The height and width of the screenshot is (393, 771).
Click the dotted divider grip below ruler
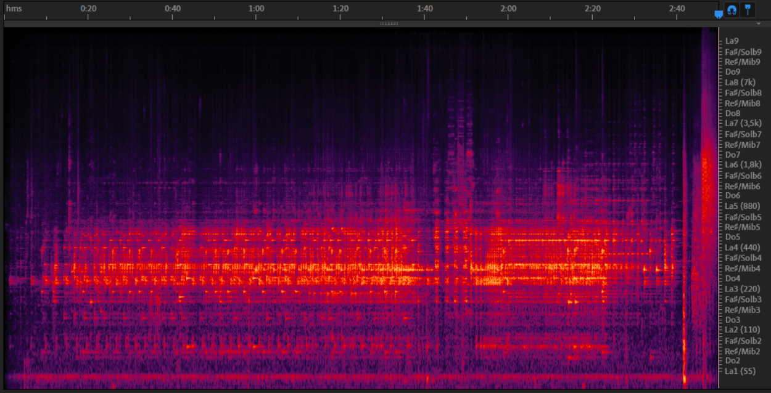coord(389,23)
